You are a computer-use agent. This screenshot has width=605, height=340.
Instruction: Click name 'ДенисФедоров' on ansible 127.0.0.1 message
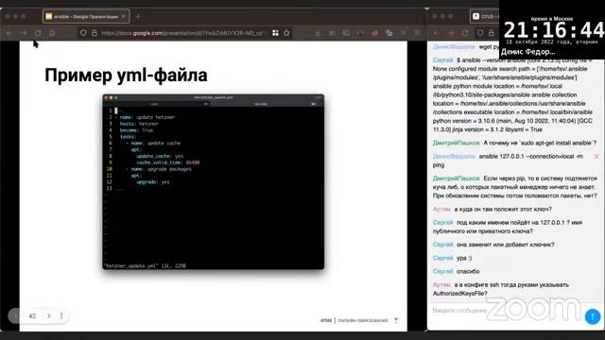pos(454,157)
